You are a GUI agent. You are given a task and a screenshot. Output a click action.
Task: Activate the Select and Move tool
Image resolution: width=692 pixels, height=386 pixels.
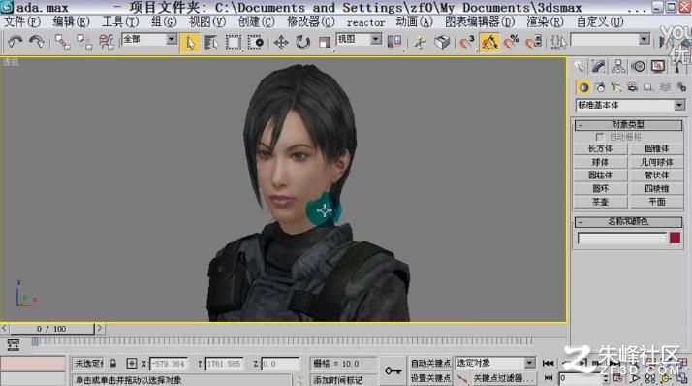click(281, 43)
